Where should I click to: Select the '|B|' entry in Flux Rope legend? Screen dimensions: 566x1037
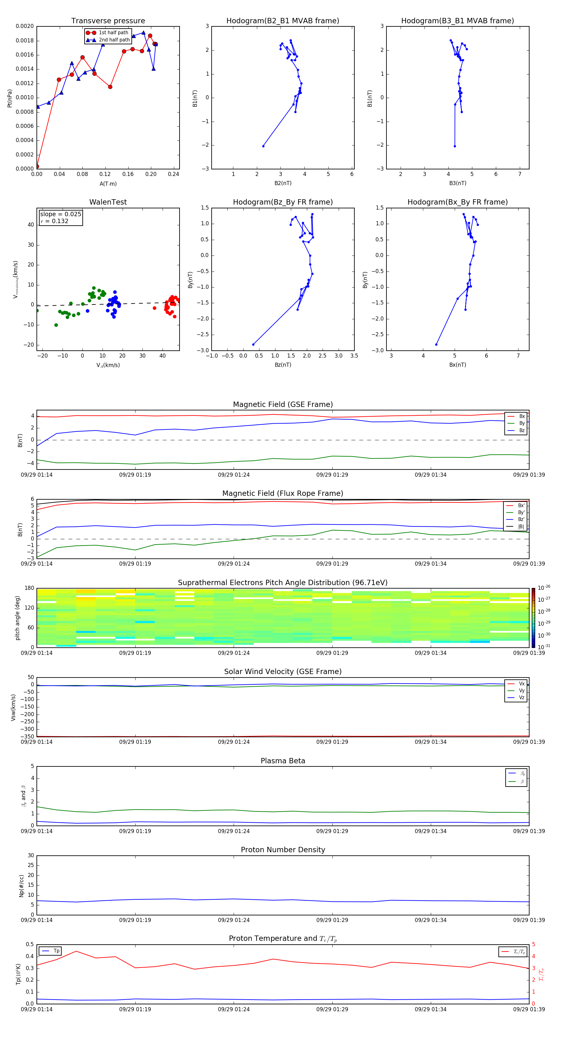click(x=516, y=527)
